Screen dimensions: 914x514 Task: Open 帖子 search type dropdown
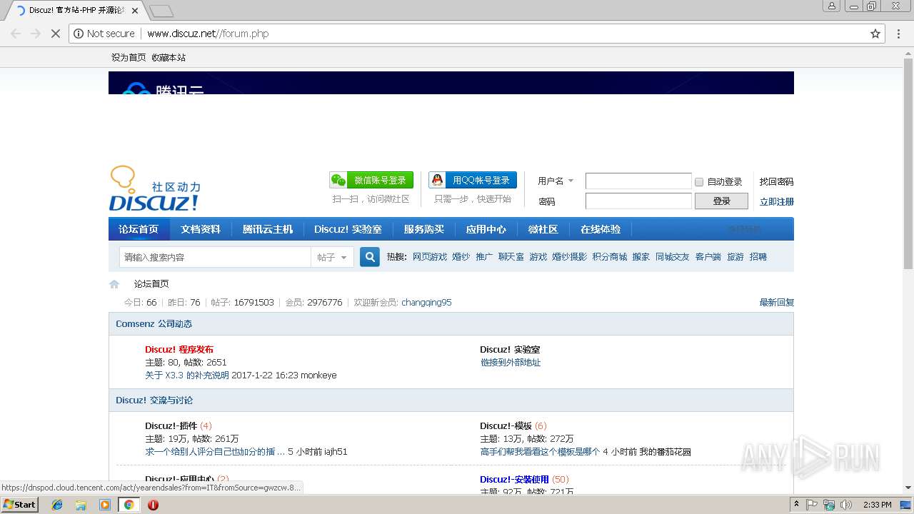tap(332, 257)
